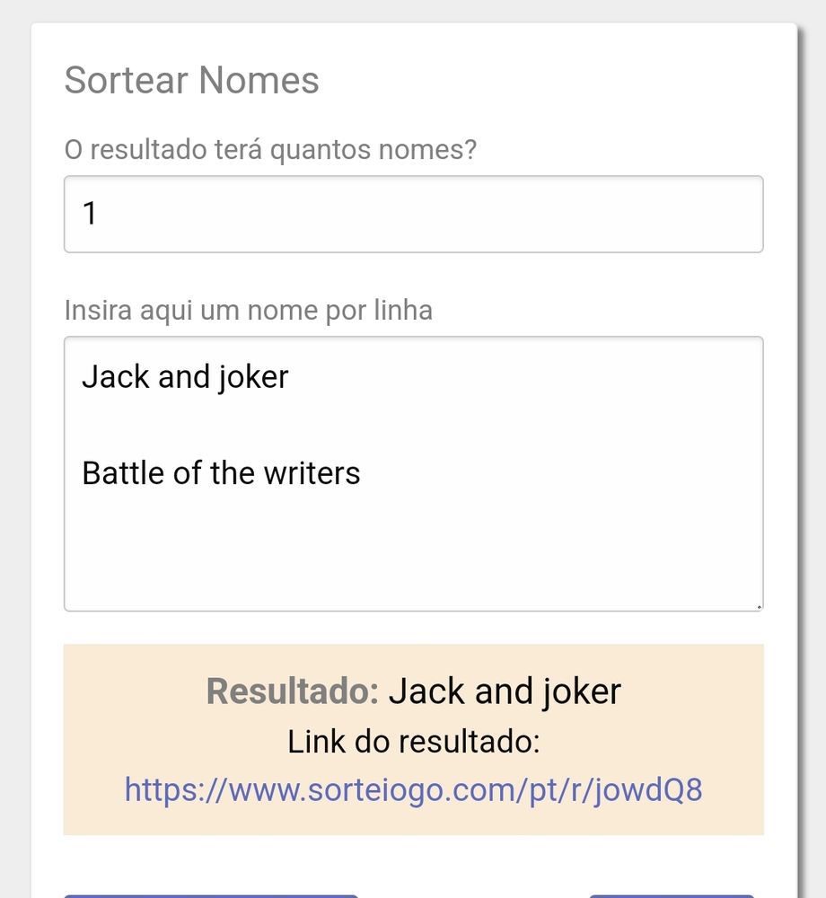The height and width of the screenshot is (898, 826).
Task: Focus the number of names field
Action: coord(413,214)
